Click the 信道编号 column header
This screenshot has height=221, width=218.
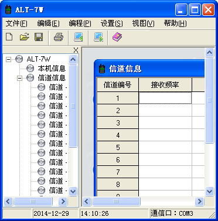pyautogui.click(x=118, y=84)
